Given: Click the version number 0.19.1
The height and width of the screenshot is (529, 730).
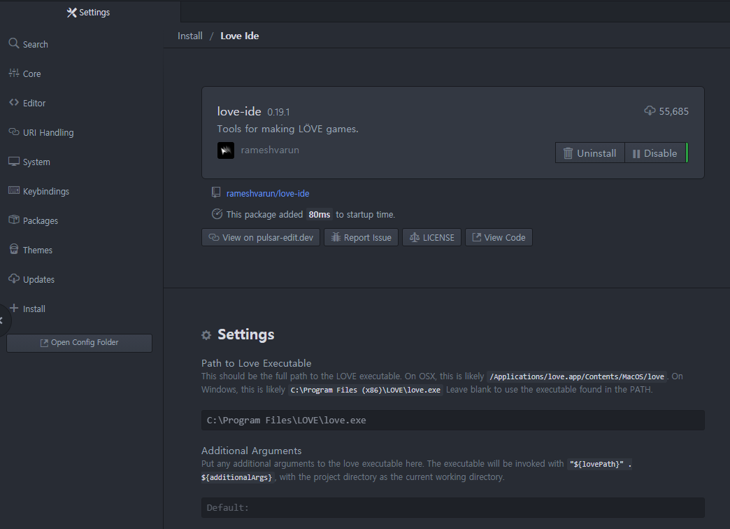Looking at the screenshot, I should coord(278,113).
